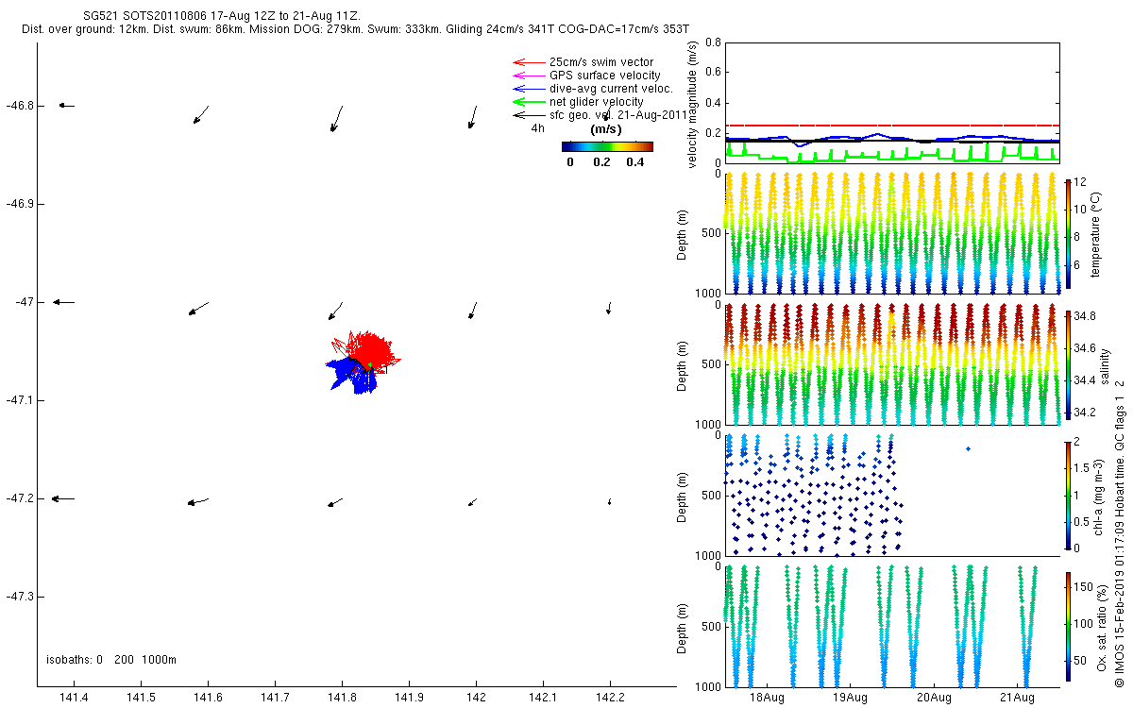
Task: Click the 'isobaths: 0 200 1000m' label
Action: [111, 660]
